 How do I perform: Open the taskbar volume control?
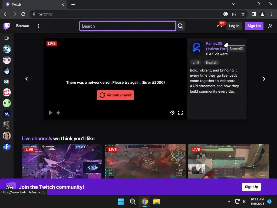click(x=244, y=201)
